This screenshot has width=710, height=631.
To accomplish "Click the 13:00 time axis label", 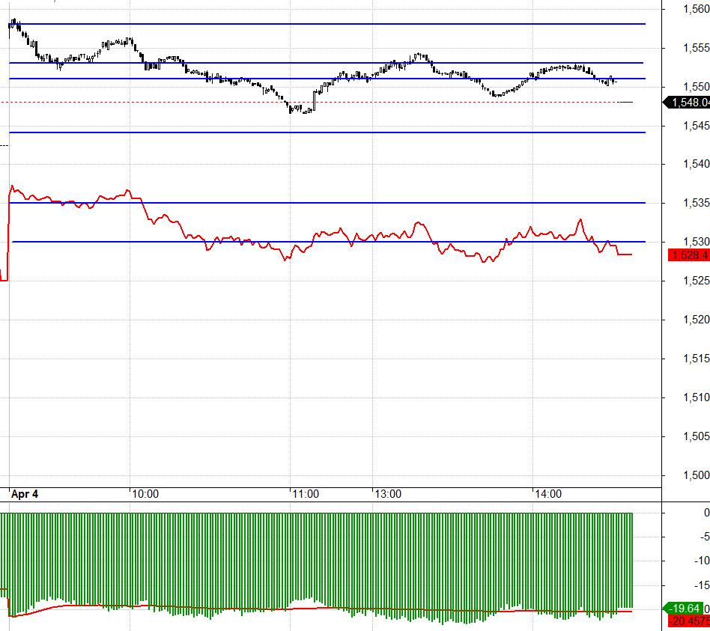I will coord(388,494).
